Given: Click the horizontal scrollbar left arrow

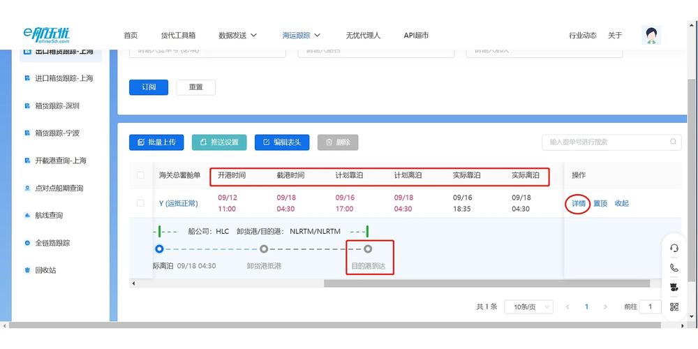Looking at the screenshot, I should pyautogui.click(x=133, y=283).
